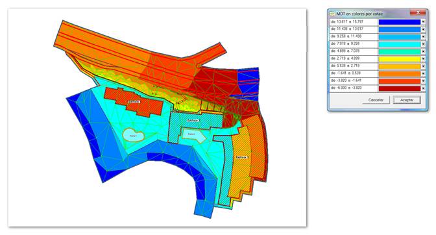Click the oval pond shape on the map
Image resolution: width=436 pixels, height=235 pixels.
(x=133, y=135)
